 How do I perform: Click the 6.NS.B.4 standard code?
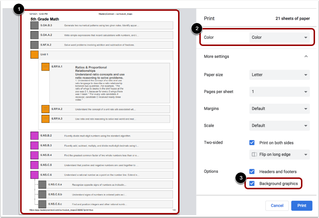(46, 155)
